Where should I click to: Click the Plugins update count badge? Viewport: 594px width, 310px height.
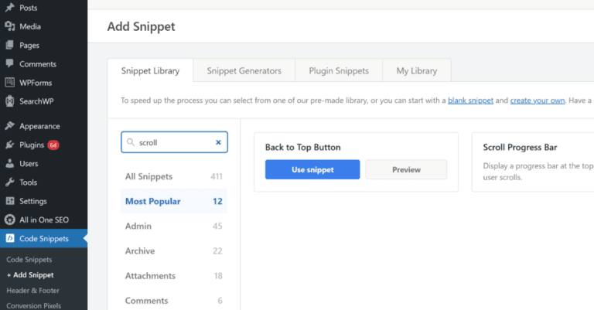[x=53, y=145]
